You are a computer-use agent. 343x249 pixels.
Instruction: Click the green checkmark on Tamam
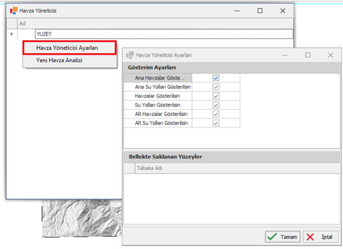pyautogui.click(x=272, y=237)
